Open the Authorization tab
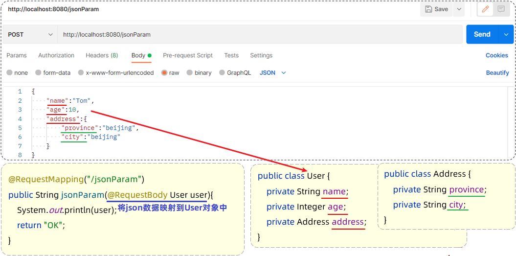This screenshot has height=256, width=516. [56, 56]
